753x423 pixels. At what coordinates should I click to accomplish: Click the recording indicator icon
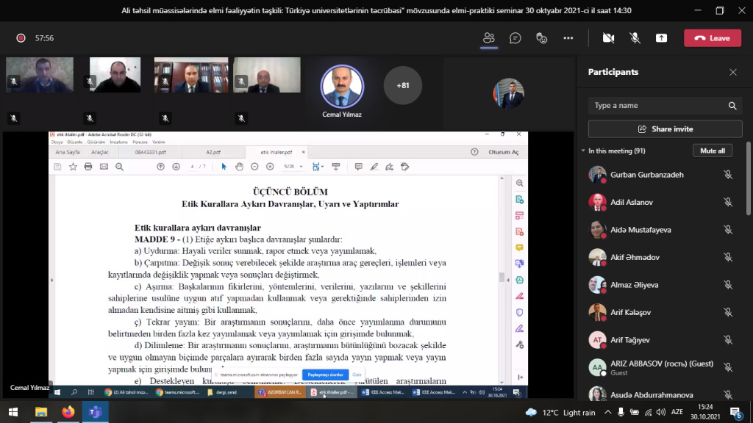(x=21, y=38)
